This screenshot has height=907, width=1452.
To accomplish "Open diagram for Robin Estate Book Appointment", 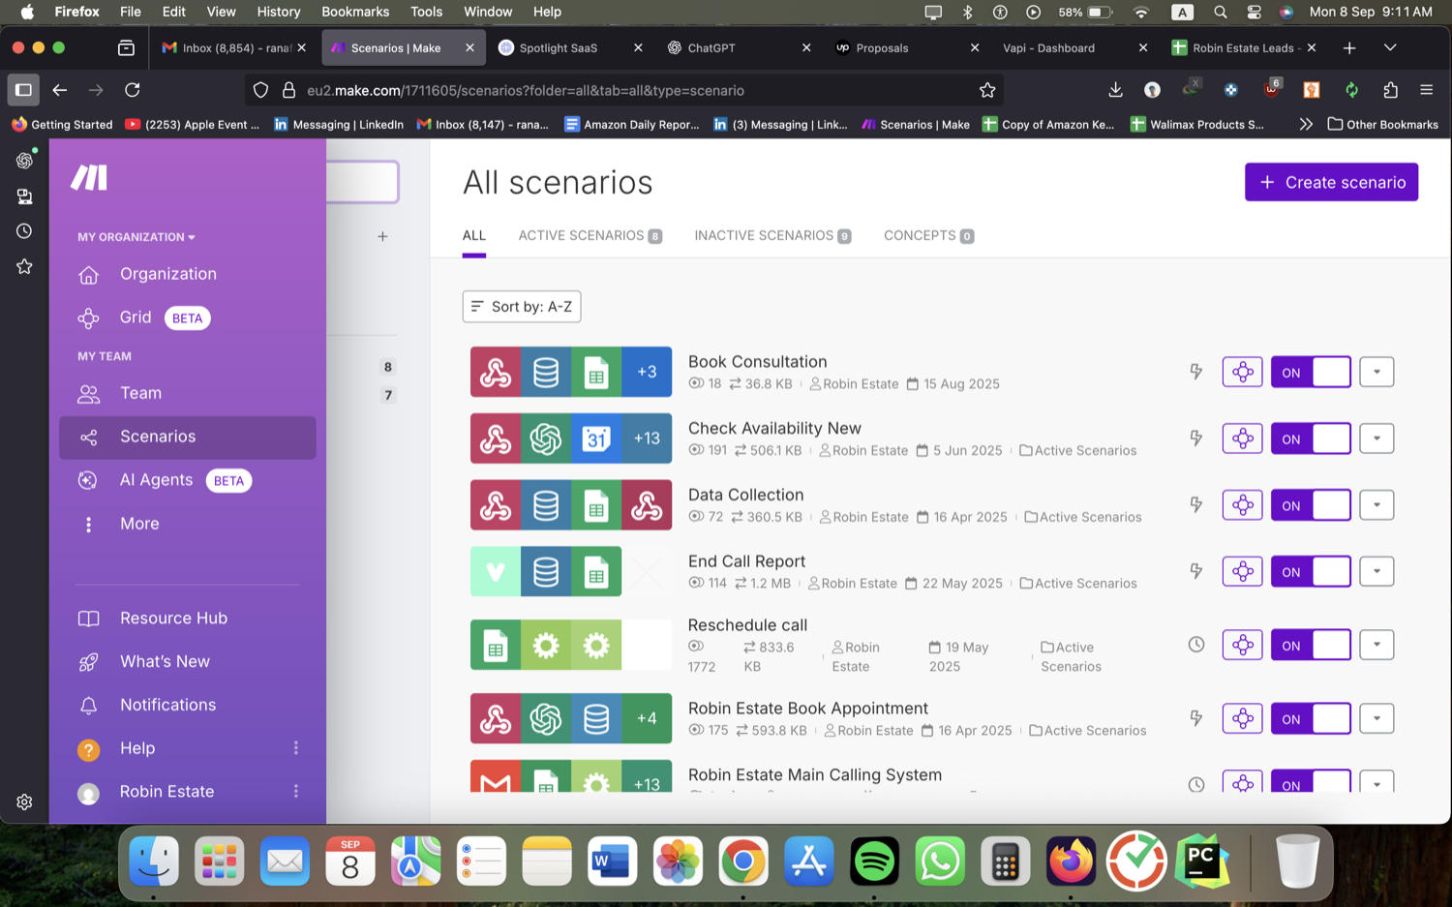I will [1242, 718].
